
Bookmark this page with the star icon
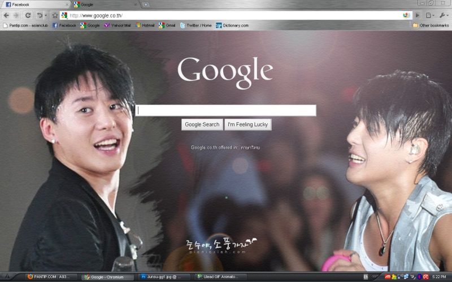pyautogui.click(x=55, y=16)
